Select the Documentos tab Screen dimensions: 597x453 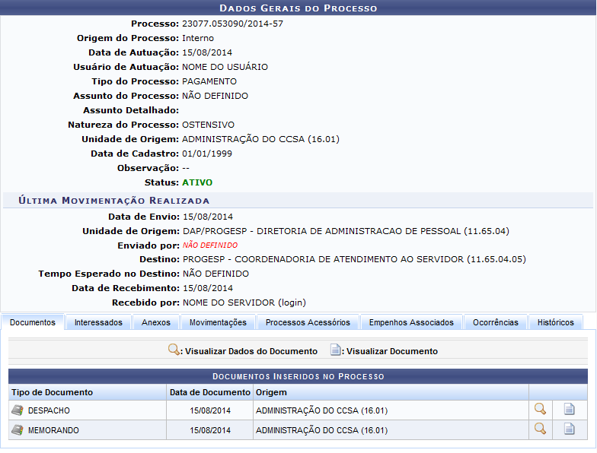33,322
